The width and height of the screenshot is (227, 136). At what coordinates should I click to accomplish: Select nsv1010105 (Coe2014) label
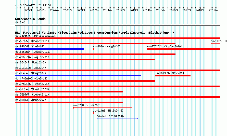point(31,68)
